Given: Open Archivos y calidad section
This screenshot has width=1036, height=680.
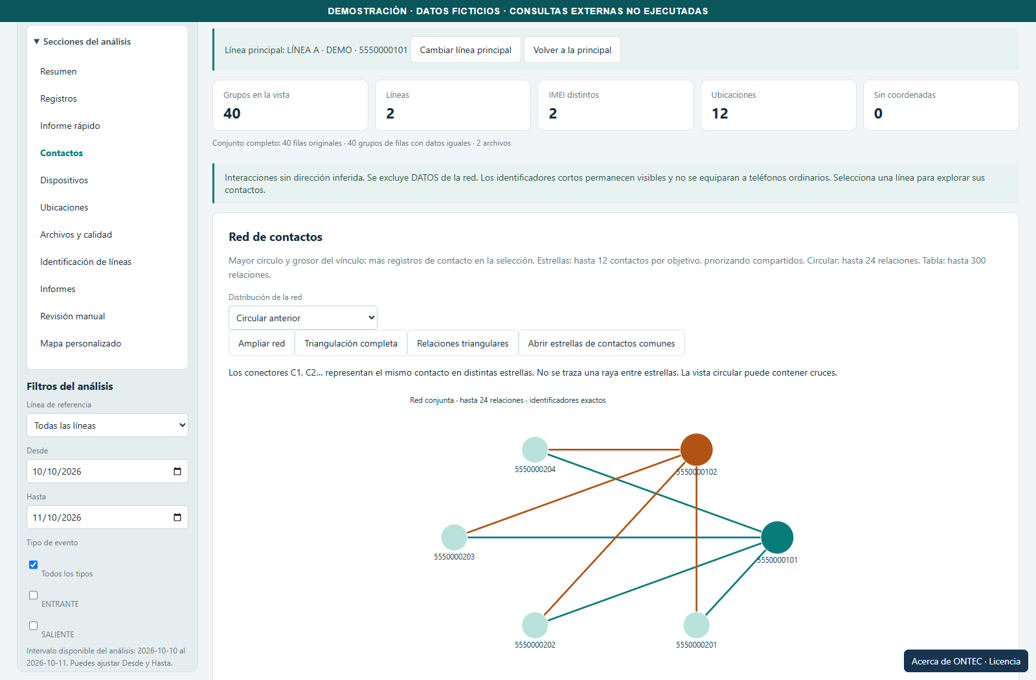Looking at the screenshot, I should tap(76, 234).
